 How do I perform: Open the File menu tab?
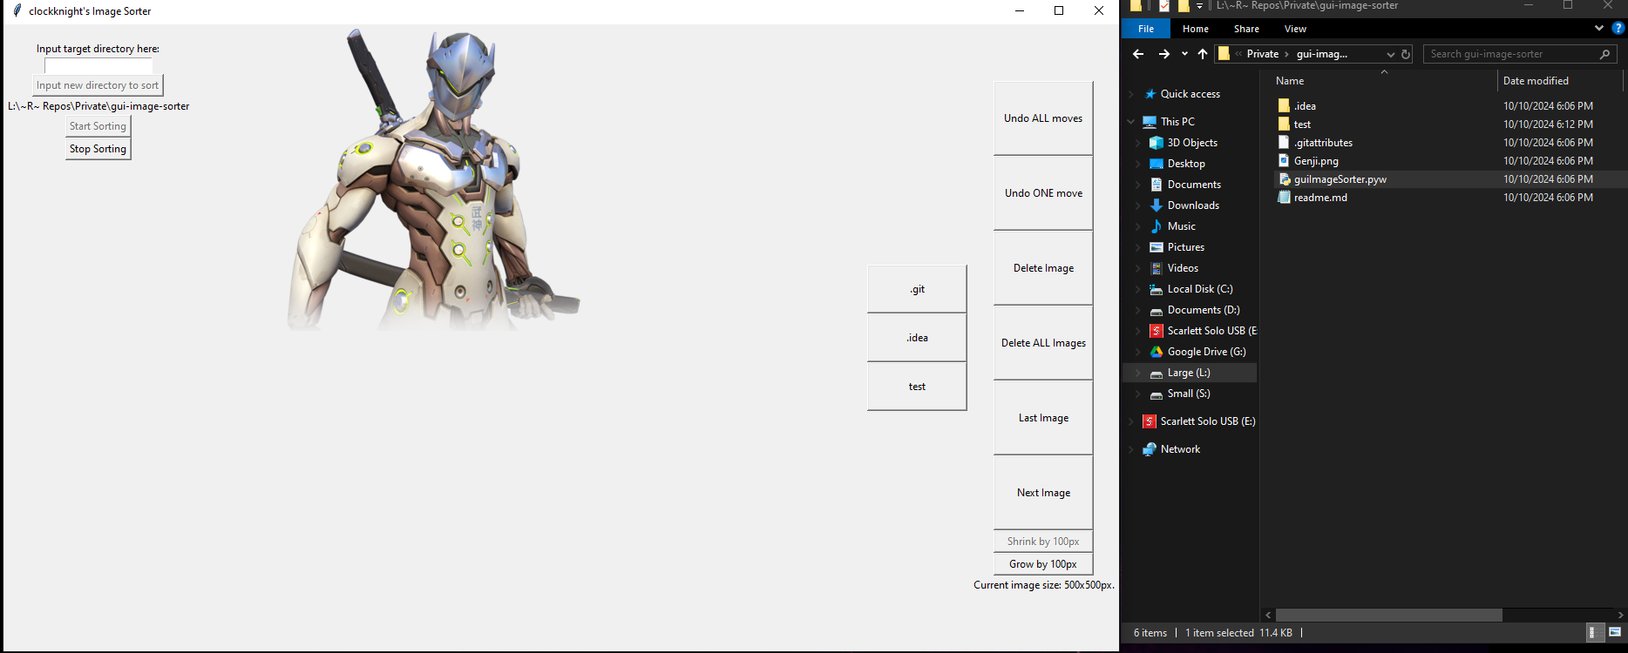[1146, 29]
